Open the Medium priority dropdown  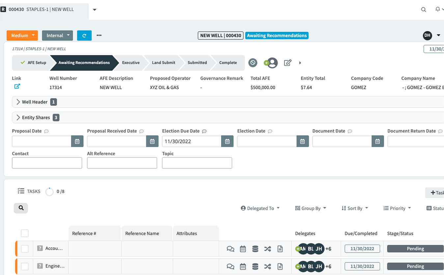point(22,36)
